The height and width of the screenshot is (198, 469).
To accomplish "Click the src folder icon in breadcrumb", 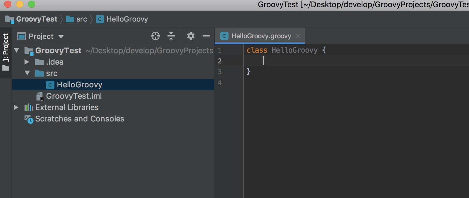I will click(x=70, y=19).
